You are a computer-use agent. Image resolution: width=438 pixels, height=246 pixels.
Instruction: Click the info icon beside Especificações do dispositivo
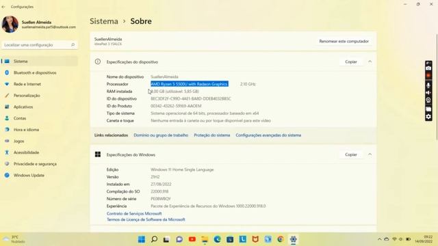click(97, 61)
